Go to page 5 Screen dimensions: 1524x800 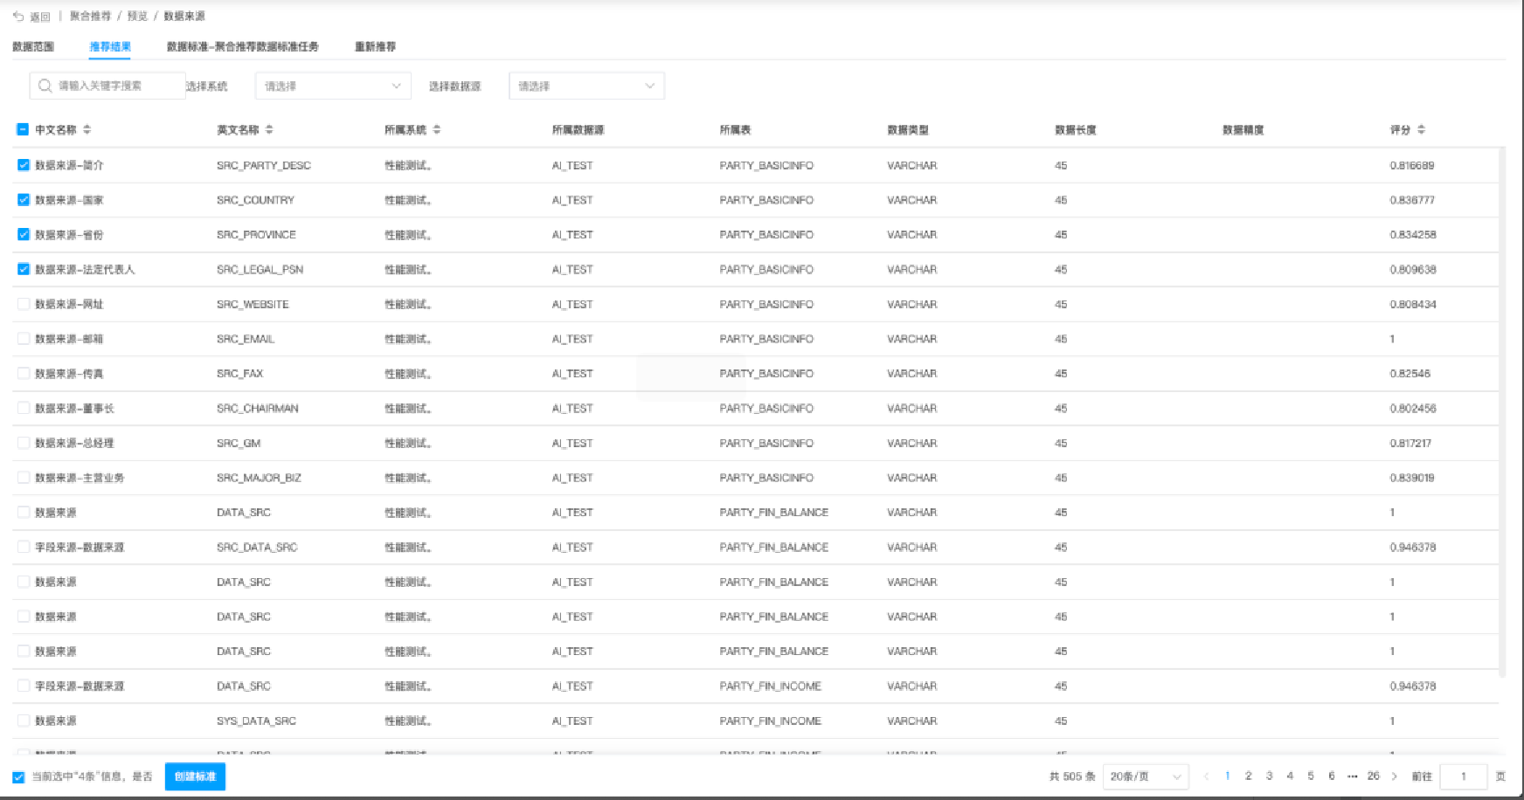1311,776
